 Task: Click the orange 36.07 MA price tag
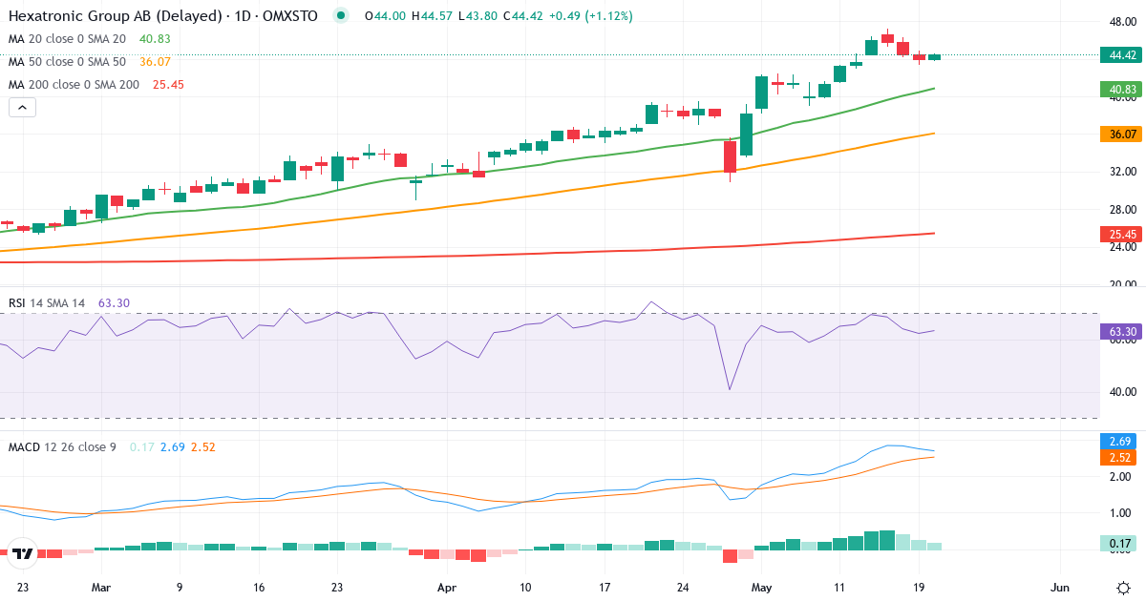click(x=1122, y=135)
